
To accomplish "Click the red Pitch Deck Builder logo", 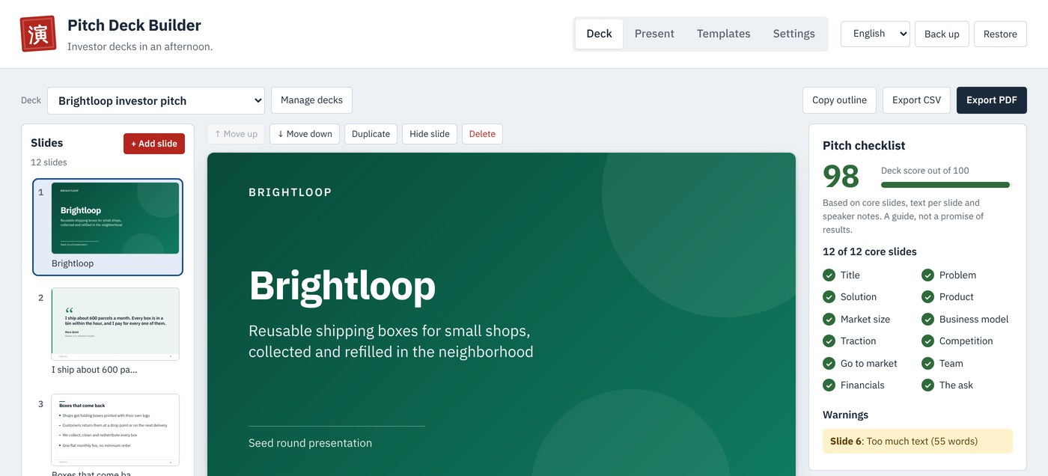I will 38,34.
